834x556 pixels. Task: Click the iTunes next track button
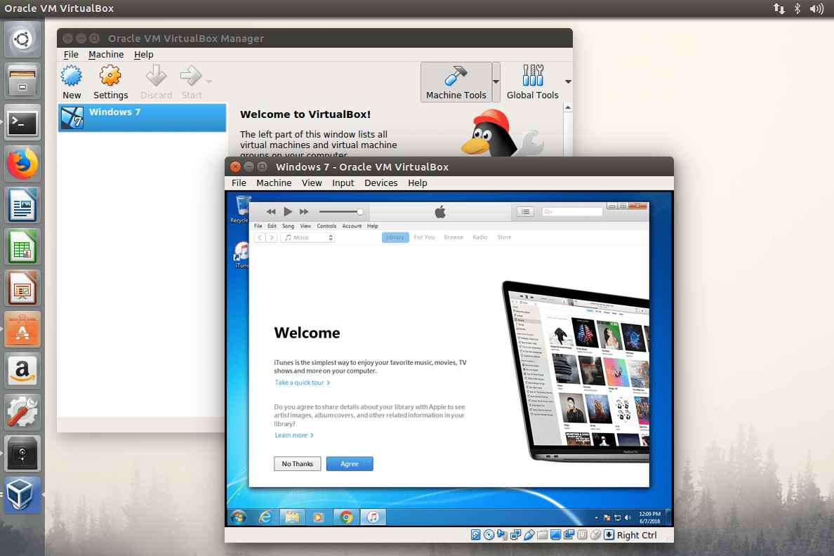point(304,212)
